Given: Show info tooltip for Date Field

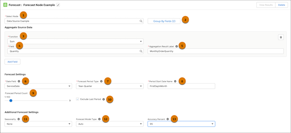Looking at the screenshot, I should (x=19, y=81).
